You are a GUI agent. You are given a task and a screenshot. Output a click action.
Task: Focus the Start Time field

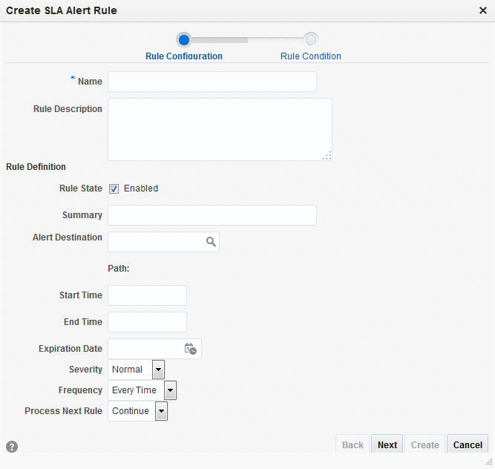[x=147, y=295]
